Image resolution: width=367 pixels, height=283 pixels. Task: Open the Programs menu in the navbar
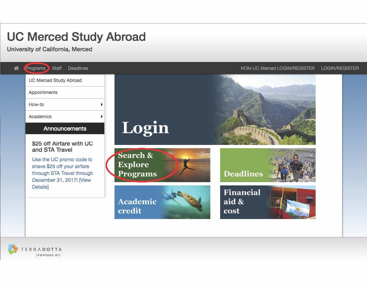[x=36, y=68]
